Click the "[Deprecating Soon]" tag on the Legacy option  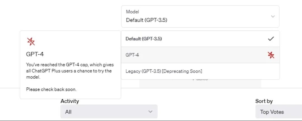tap(182, 71)
